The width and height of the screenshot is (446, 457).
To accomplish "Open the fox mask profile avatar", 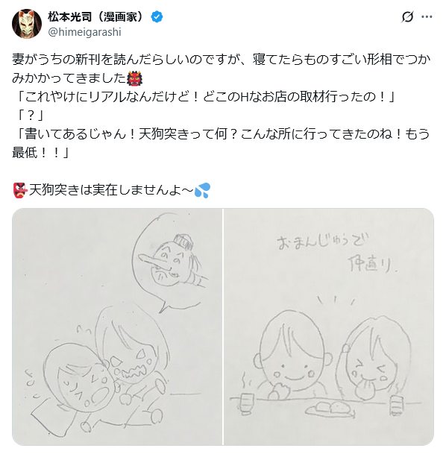I will [x=27, y=24].
